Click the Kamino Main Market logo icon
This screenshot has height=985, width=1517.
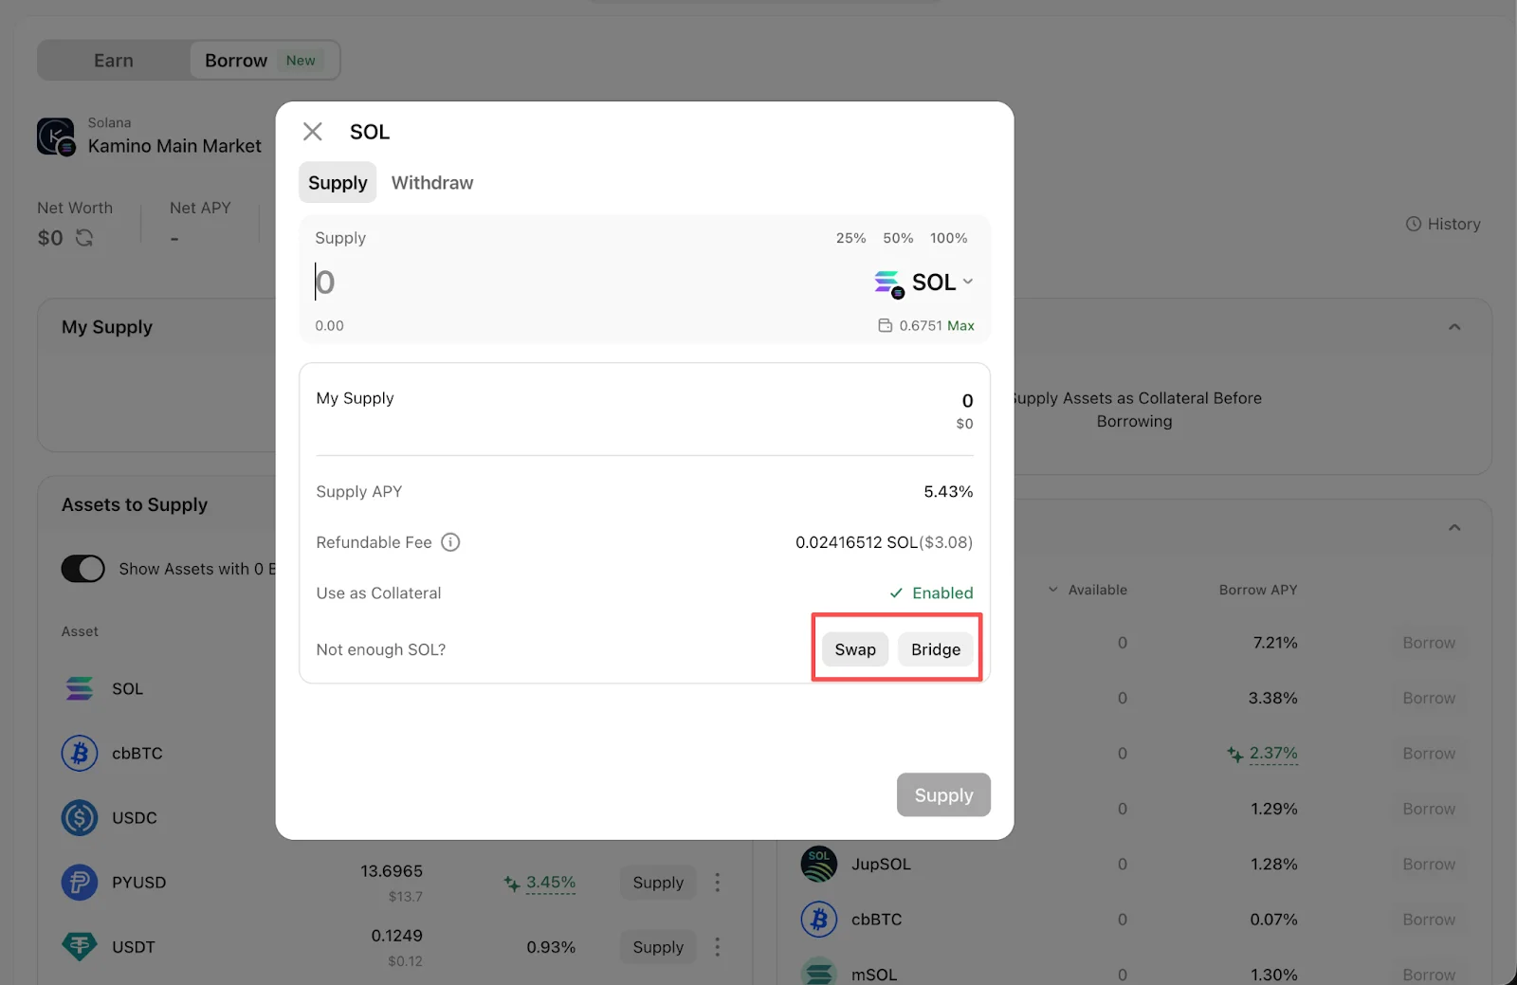56,137
